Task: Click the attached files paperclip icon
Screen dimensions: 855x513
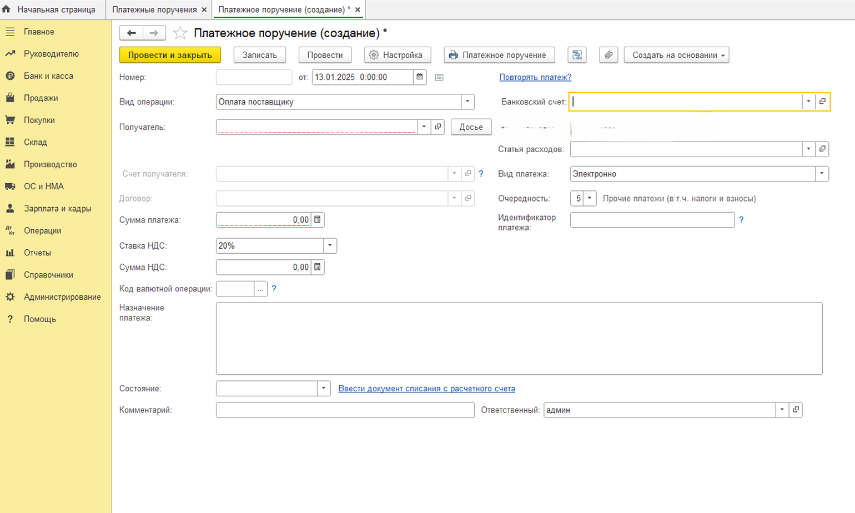Action: pos(608,55)
